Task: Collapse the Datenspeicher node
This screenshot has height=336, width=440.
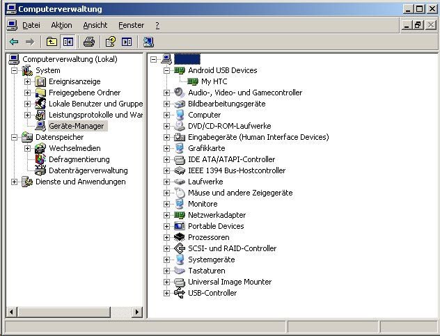Action: (x=14, y=137)
